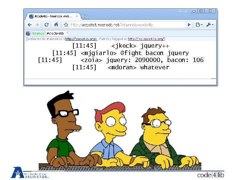This screenshot has width=240, height=180.
Task: Go back with the browser back arrow
Action: (30, 25)
